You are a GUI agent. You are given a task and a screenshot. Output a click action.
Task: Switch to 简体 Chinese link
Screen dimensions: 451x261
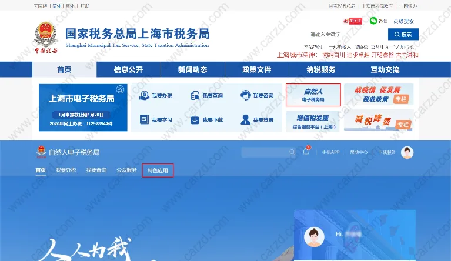pos(57,6)
